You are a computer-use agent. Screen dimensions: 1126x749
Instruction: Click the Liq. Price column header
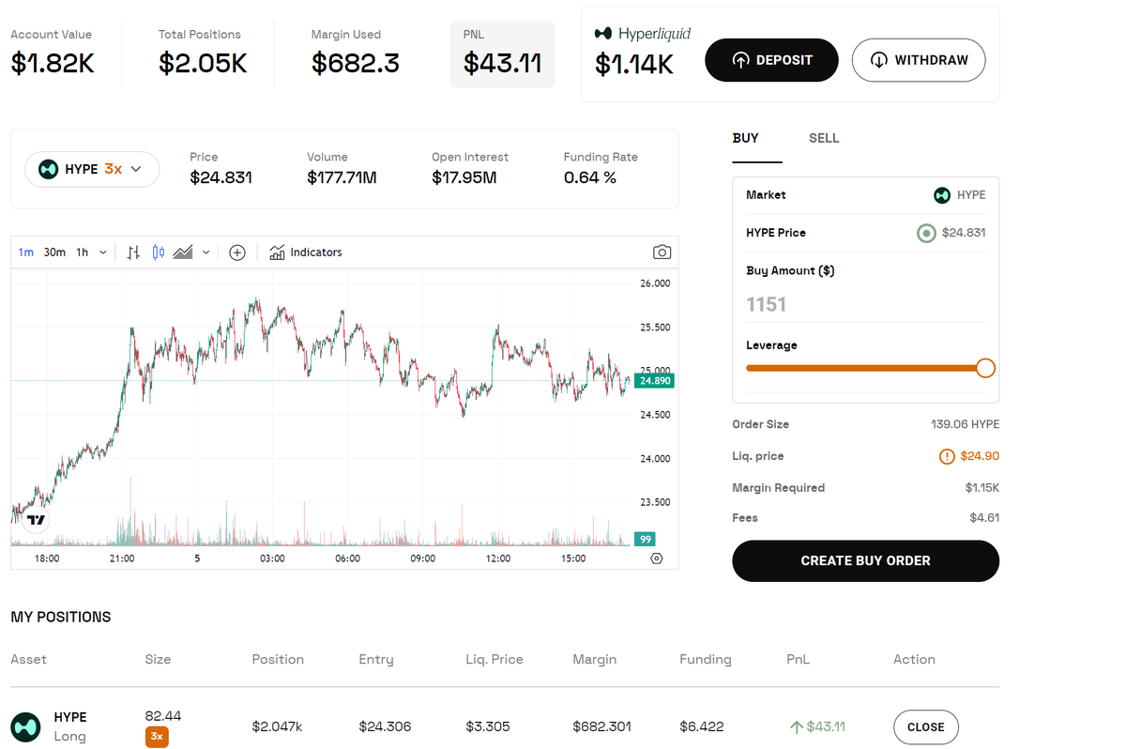tap(495, 659)
